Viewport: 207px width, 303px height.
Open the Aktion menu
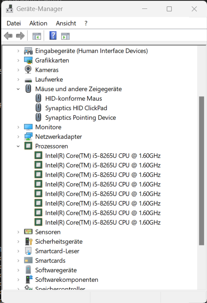pyautogui.click(x=38, y=23)
